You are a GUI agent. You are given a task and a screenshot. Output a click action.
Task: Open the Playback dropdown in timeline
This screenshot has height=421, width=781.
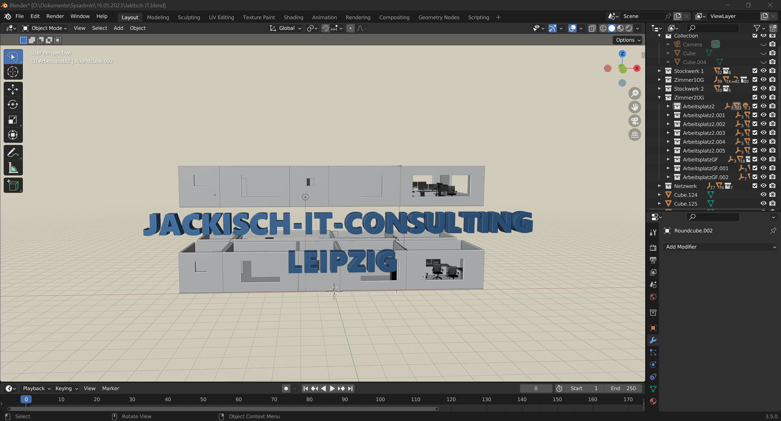click(x=37, y=388)
